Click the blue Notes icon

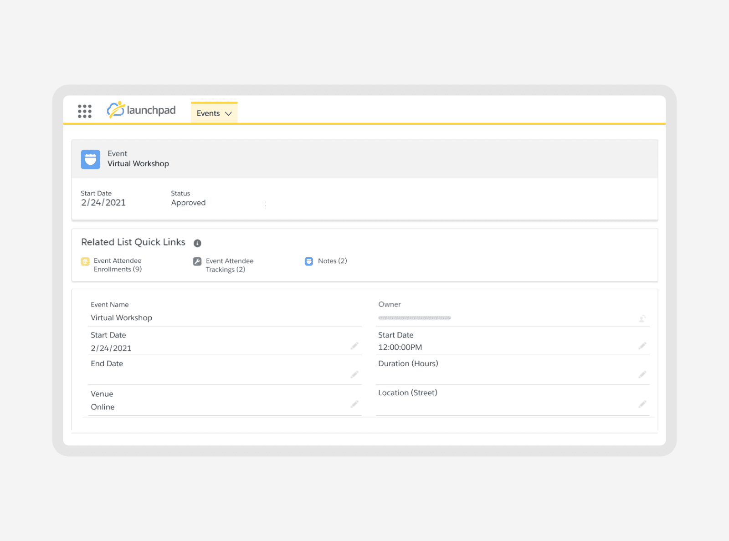(x=309, y=261)
